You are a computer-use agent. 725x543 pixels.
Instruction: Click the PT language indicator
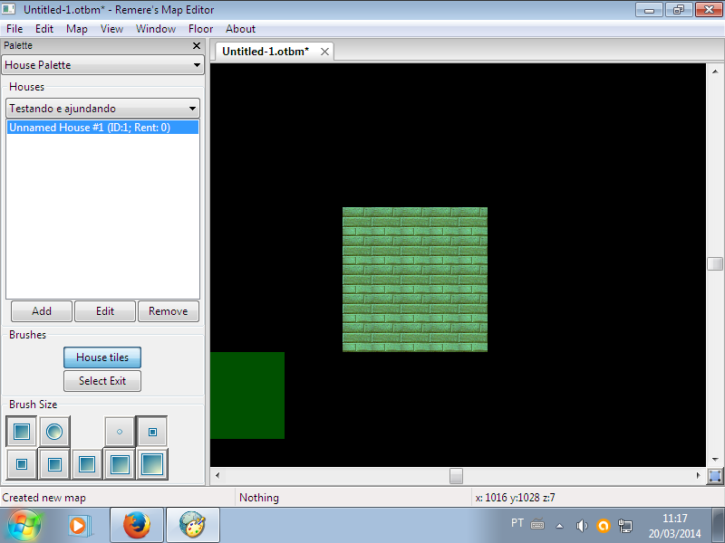pos(517,523)
